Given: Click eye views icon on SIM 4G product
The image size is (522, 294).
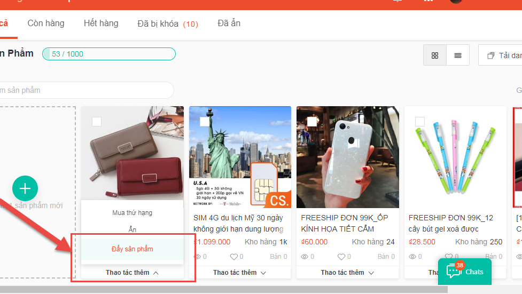Looking at the screenshot, I should point(198,257).
